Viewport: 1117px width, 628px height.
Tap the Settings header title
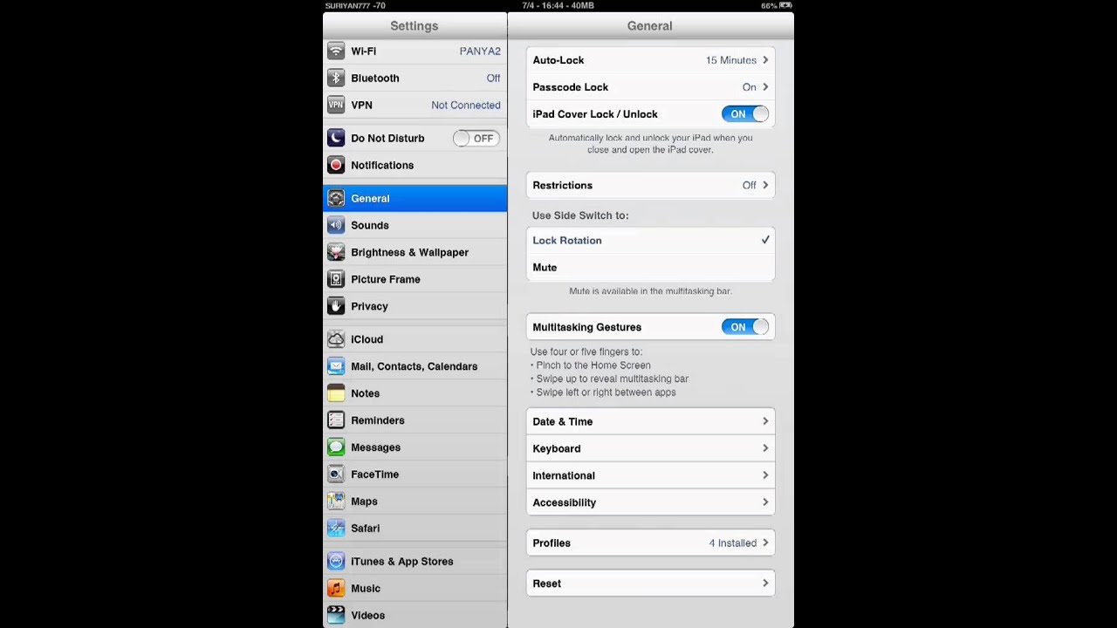(415, 26)
